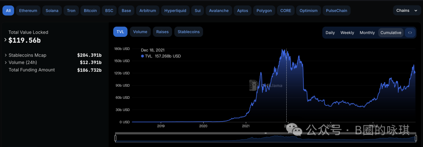423x147 pixels.
Task: Toggle the Volume chart metric
Action: 140,32
